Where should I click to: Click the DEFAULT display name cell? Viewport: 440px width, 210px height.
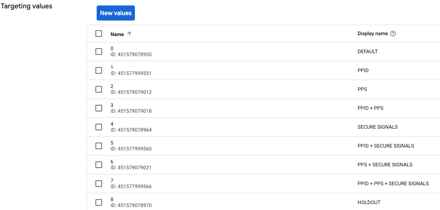[367, 52]
